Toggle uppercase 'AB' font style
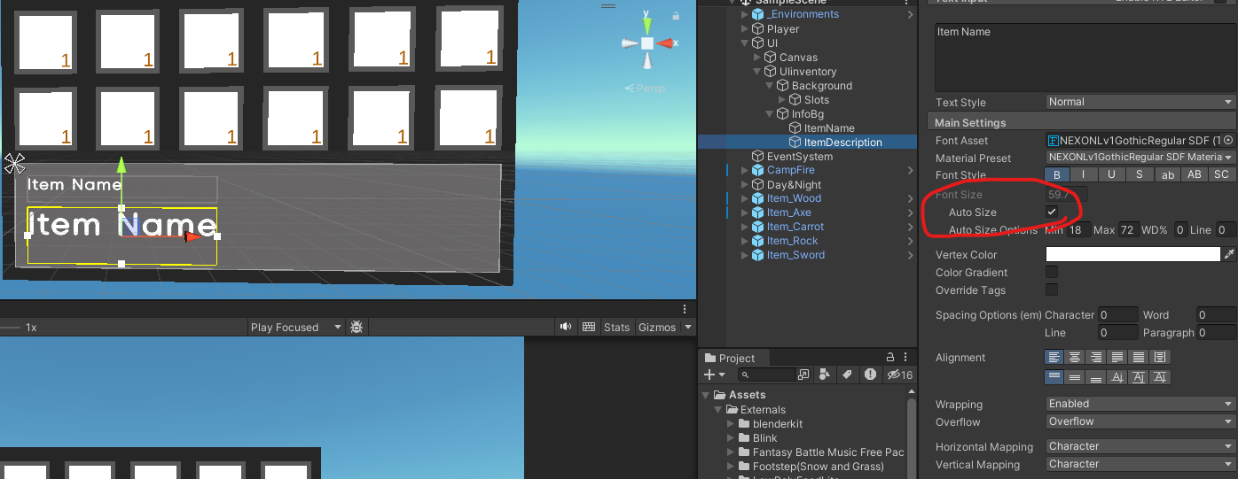The image size is (1238, 479). [x=1195, y=174]
